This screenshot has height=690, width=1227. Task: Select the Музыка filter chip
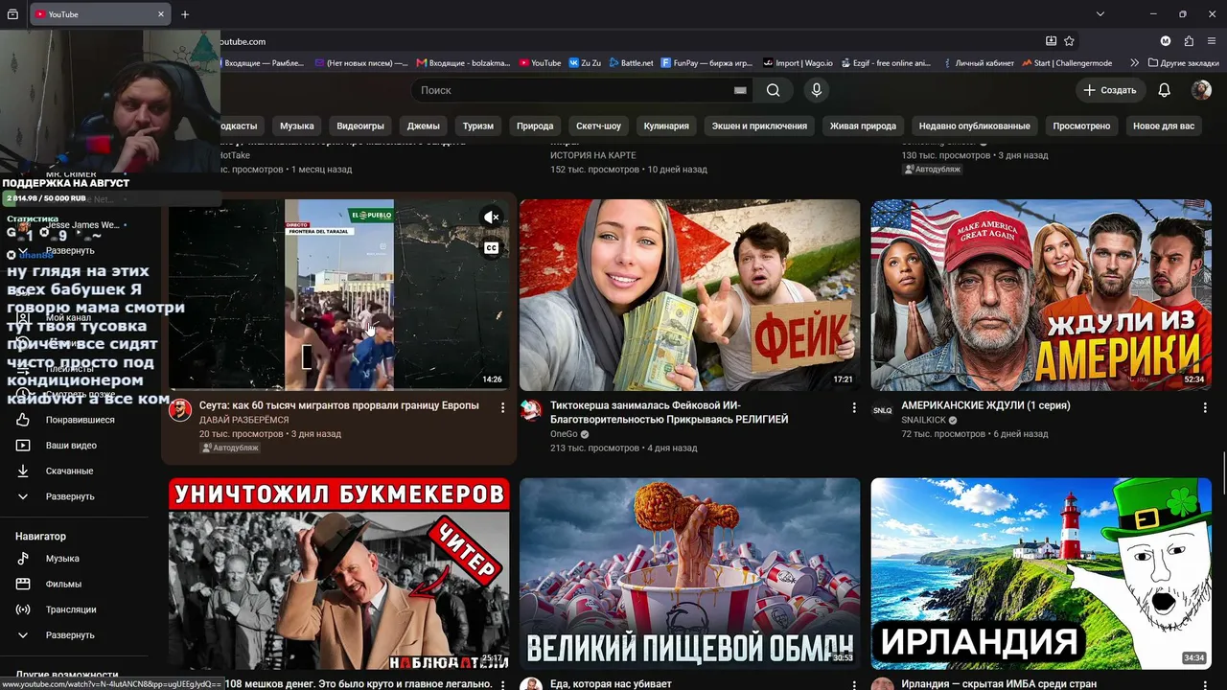point(297,126)
